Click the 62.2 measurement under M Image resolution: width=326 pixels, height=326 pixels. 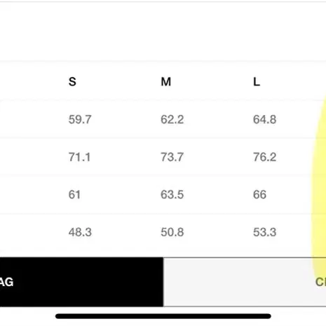(172, 119)
